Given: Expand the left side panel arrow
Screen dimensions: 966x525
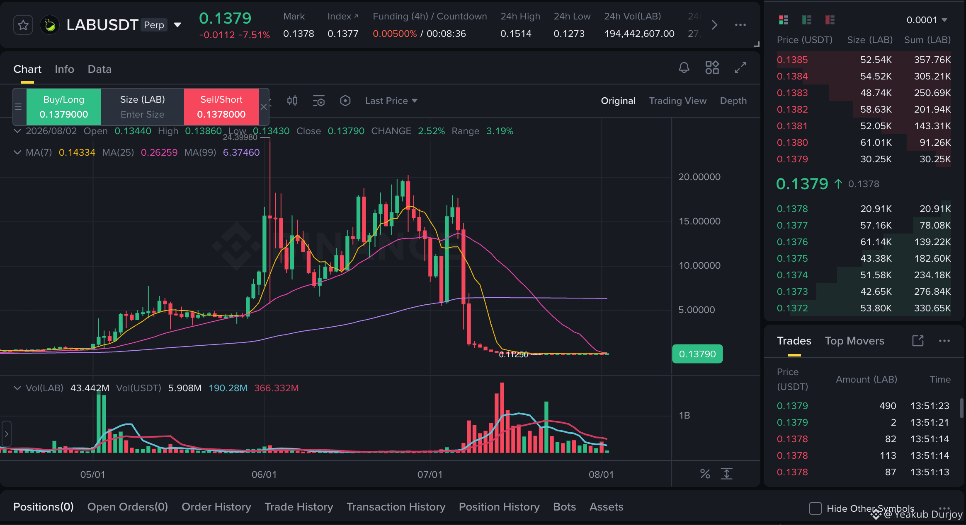Looking at the screenshot, I should point(6,434).
